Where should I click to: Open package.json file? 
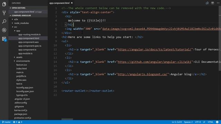tap(21, 114)
